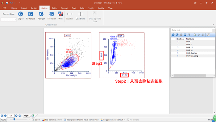Activate the Marker tool
Image resolution: width=216 pixels, height=122 pixels.
70,16
